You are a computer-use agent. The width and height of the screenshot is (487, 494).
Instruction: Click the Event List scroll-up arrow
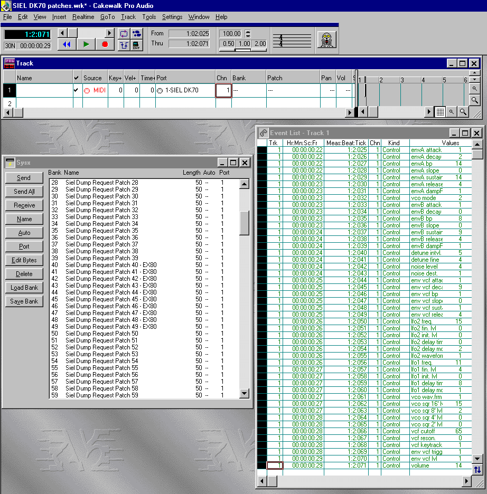(477, 145)
